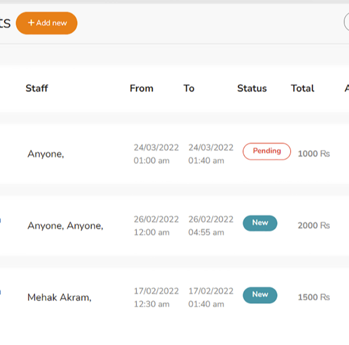Select the staff name Mehak Akram
Viewport: 349px width, 345px height.
click(x=59, y=297)
